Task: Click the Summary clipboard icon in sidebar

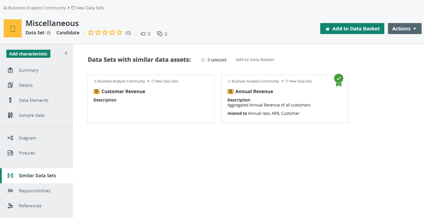Action: click(x=10, y=70)
